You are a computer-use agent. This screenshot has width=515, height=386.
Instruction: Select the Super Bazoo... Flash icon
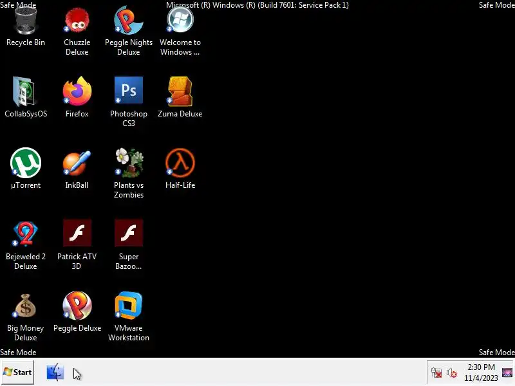(128, 233)
